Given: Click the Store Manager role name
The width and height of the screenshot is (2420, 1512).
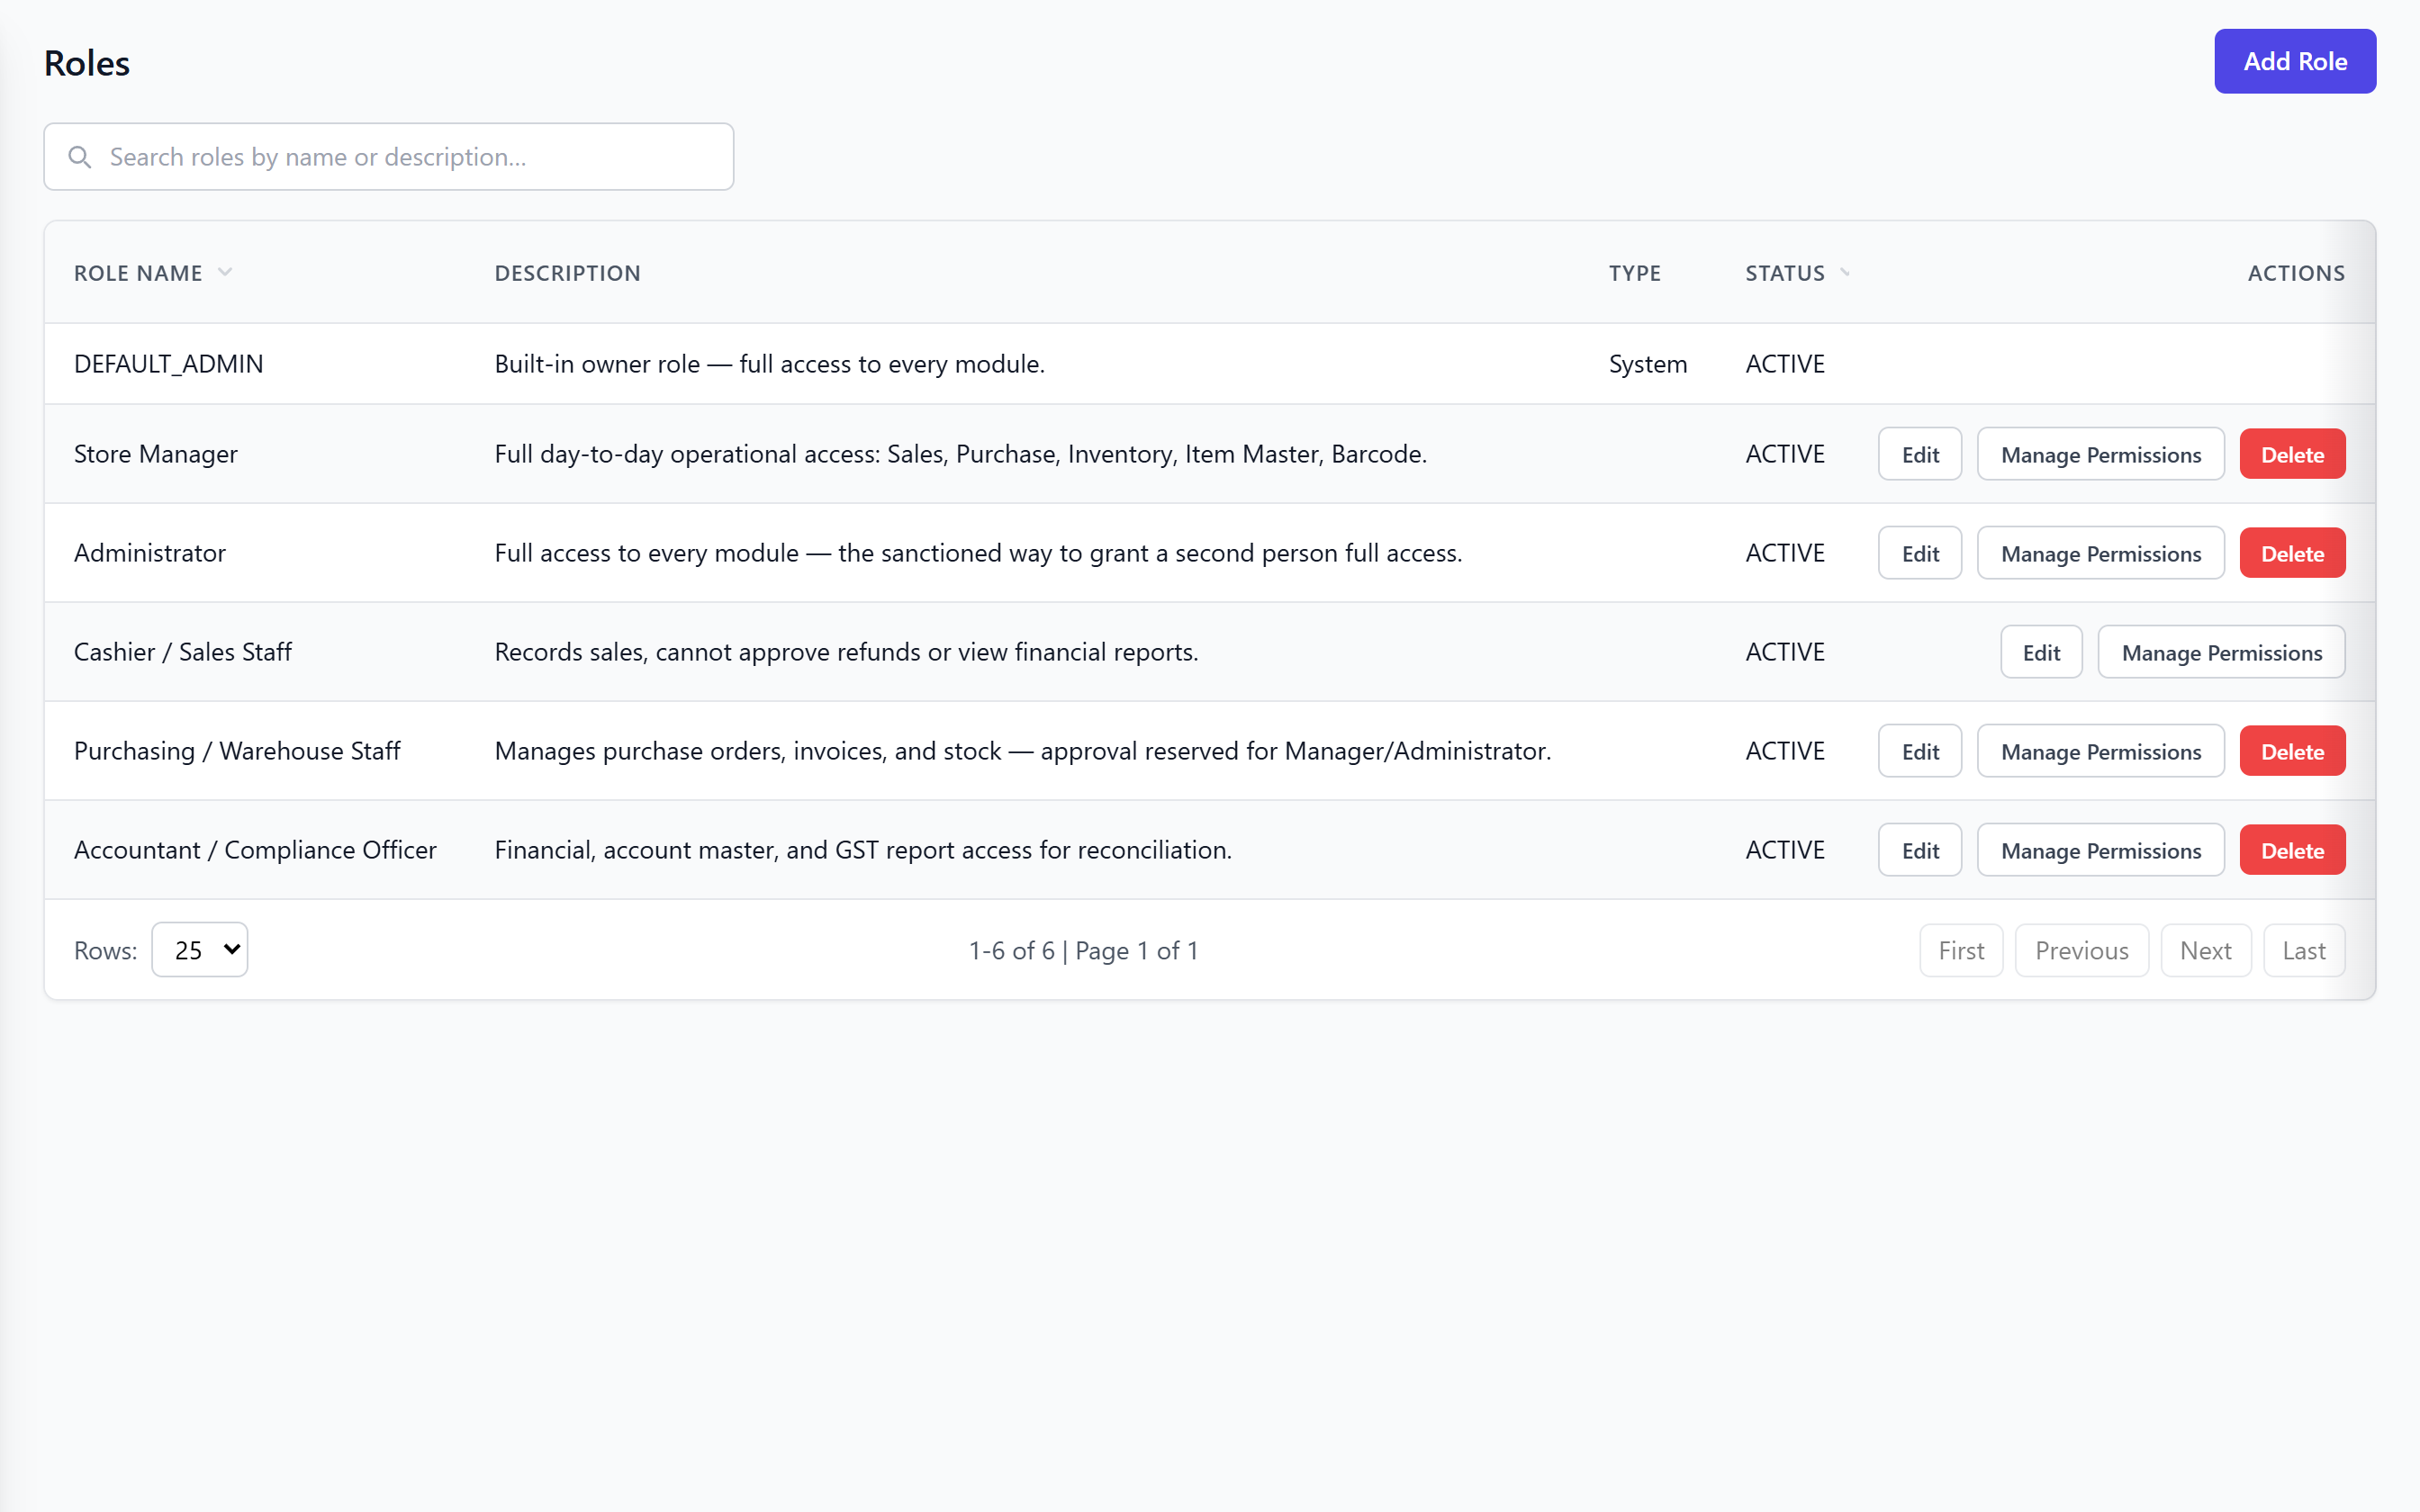Looking at the screenshot, I should click(156, 454).
